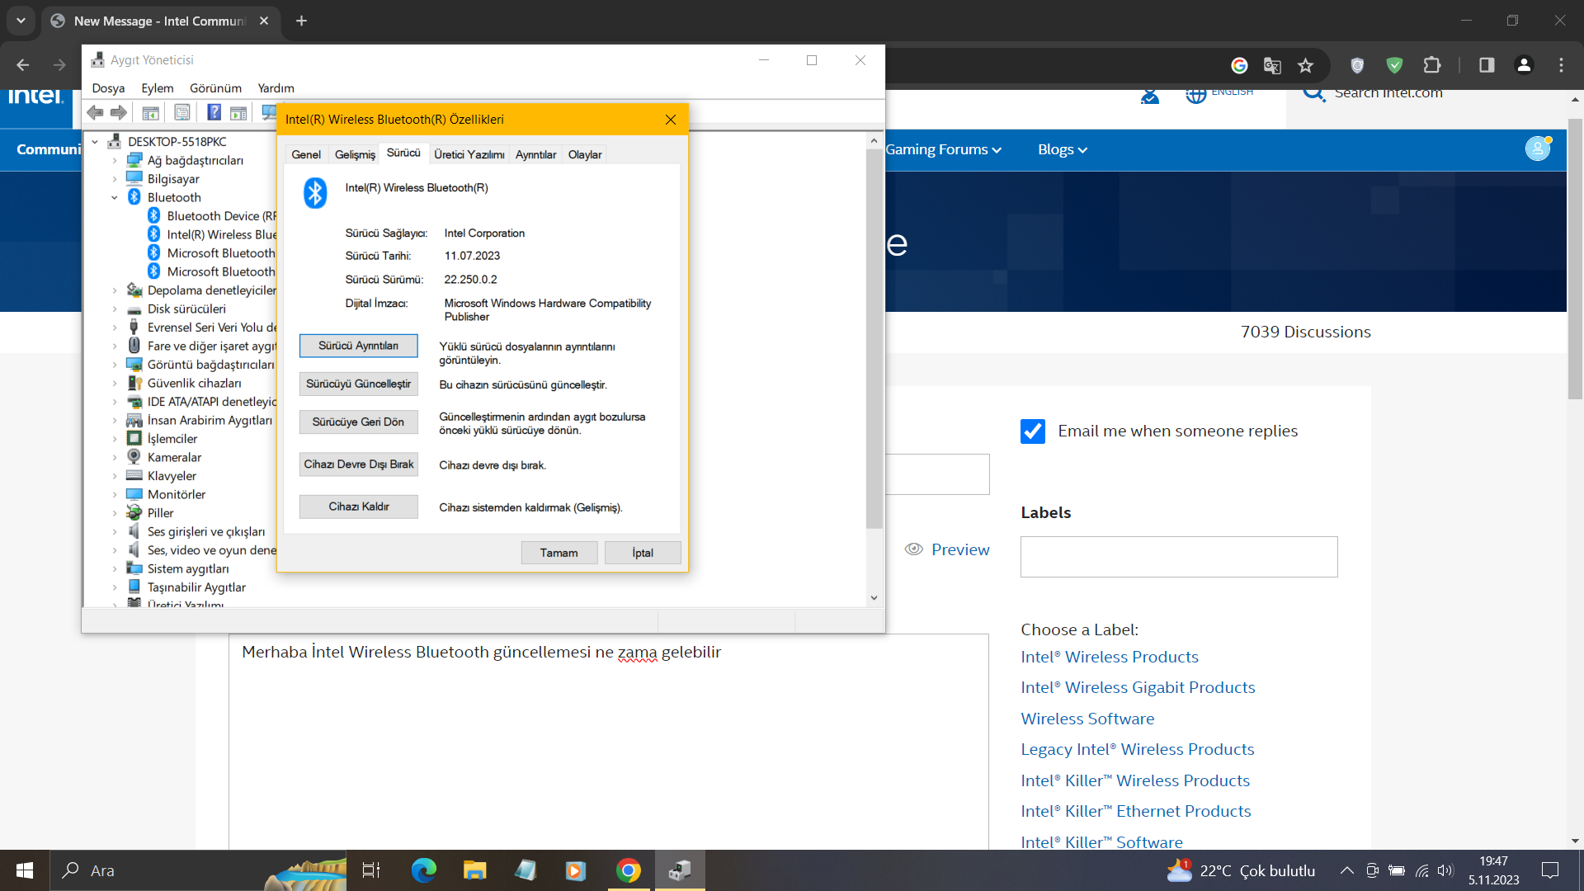Expand the Kameralar device category
The image size is (1584, 891).
tap(115, 457)
